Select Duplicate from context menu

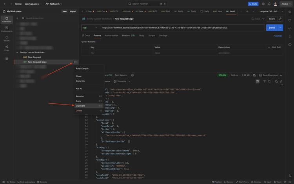(x=89, y=106)
